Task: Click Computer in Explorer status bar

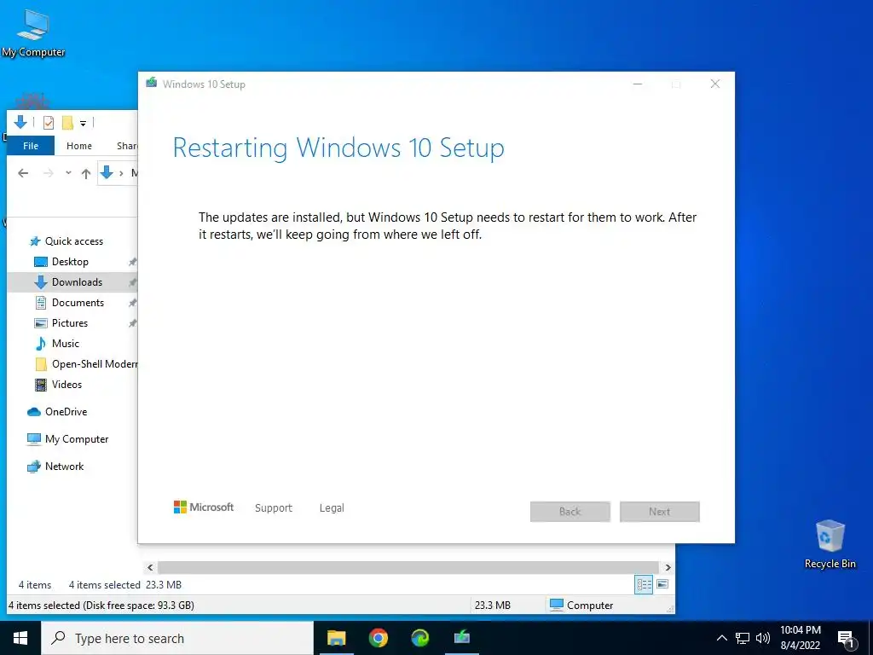Action: pos(581,606)
